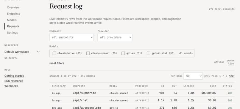Click the pause live toggle
This screenshot has height=109, width=240.
pos(231,62)
